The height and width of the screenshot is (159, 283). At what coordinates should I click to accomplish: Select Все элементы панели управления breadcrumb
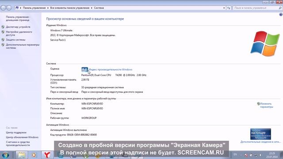point(70,8)
